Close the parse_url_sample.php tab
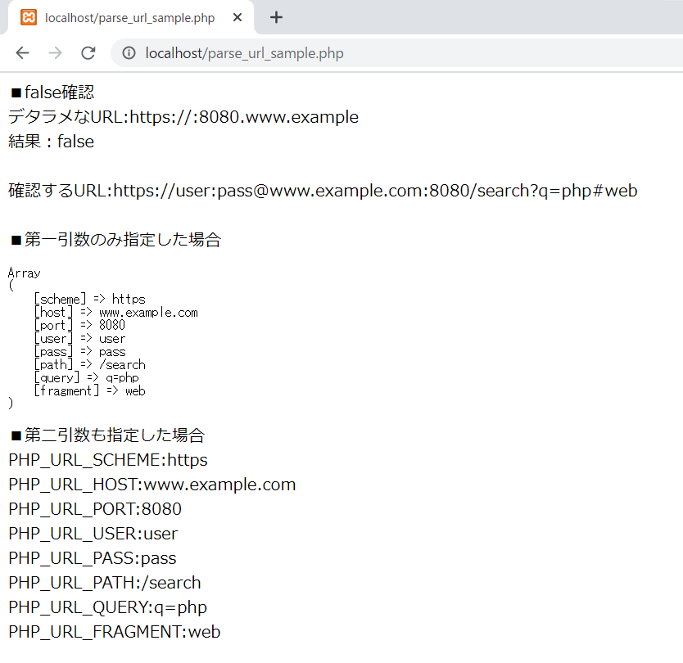The width and height of the screenshot is (683, 663). tap(237, 17)
